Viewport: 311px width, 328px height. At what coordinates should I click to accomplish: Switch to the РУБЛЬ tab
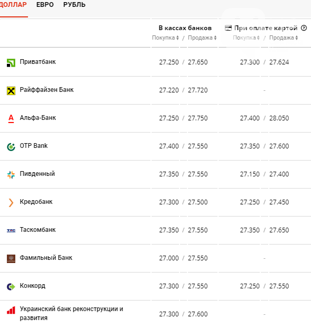tap(74, 5)
